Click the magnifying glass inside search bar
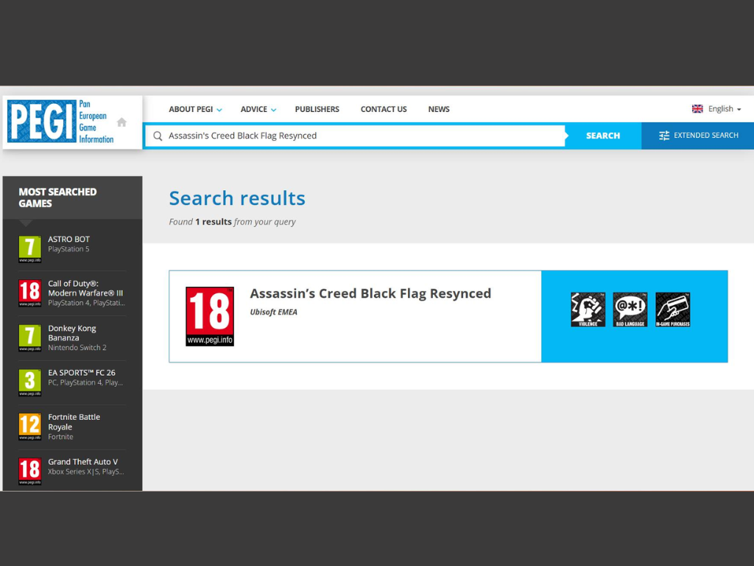 (x=158, y=136)
